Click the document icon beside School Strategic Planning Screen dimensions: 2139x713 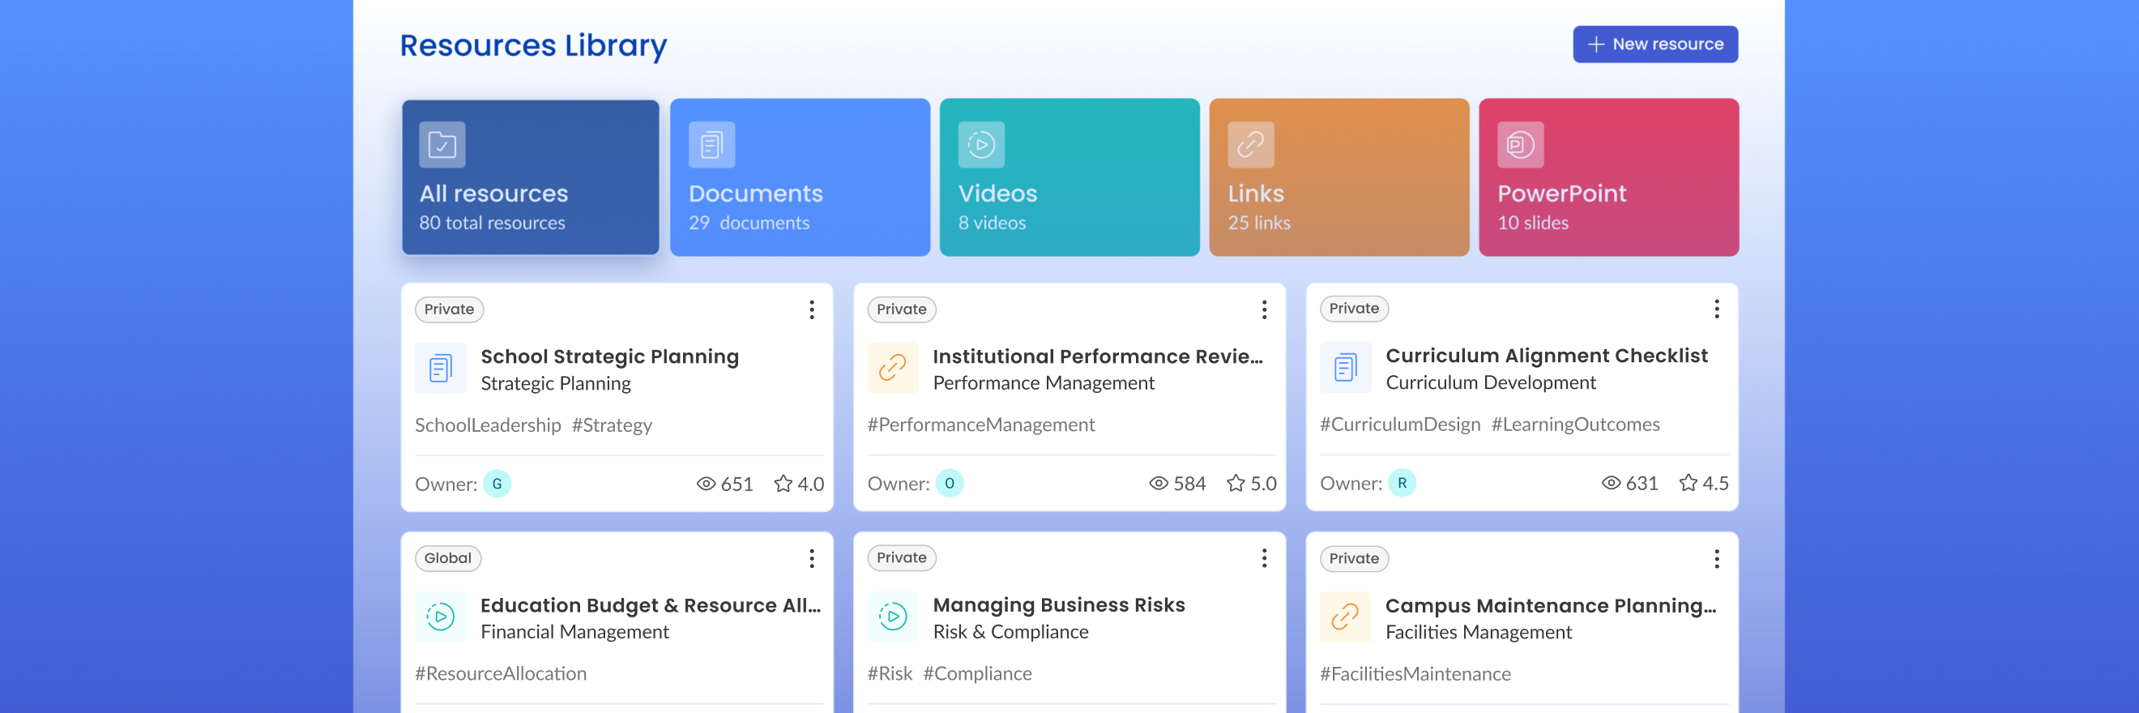point(440,368)
